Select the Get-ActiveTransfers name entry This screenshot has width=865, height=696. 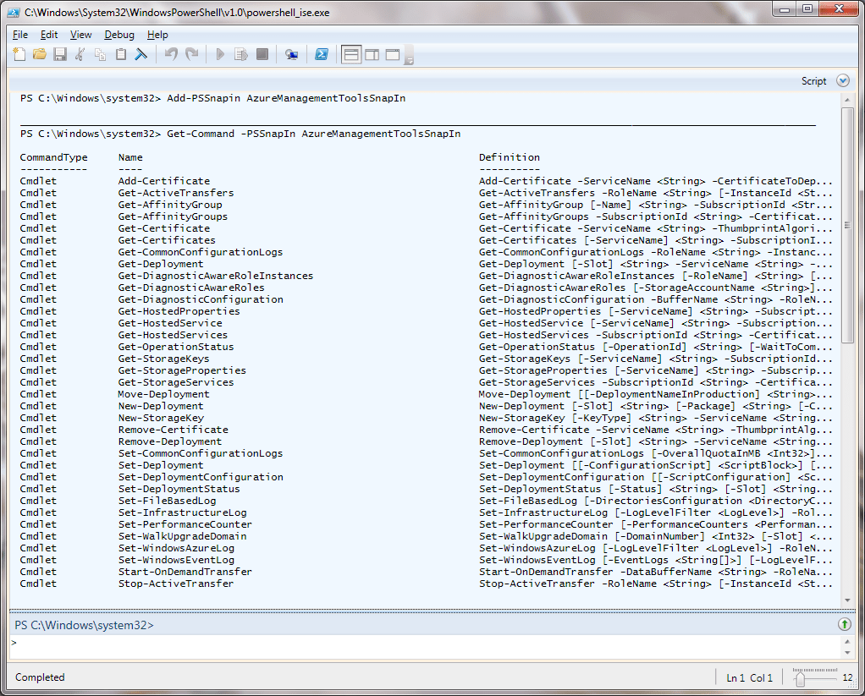coord(176,193)
